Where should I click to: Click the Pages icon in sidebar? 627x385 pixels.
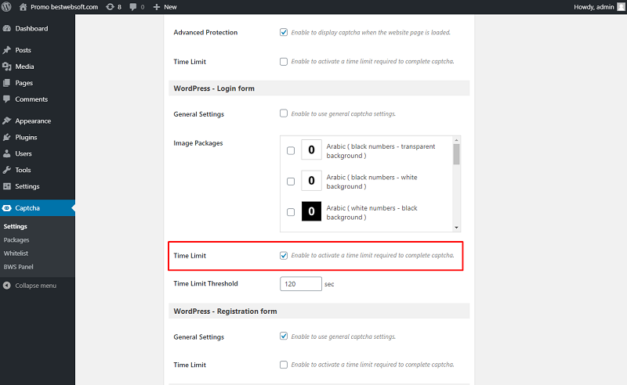coord(7,83)
